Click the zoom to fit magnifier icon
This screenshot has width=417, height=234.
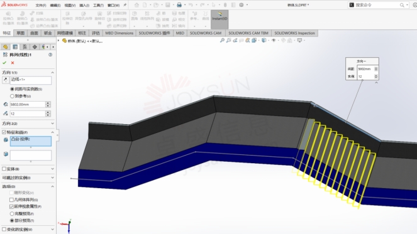coord(222,40)
